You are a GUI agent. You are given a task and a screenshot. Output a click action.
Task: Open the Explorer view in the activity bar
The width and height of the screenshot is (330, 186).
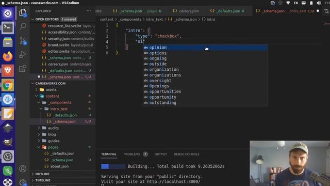point(23,12)
